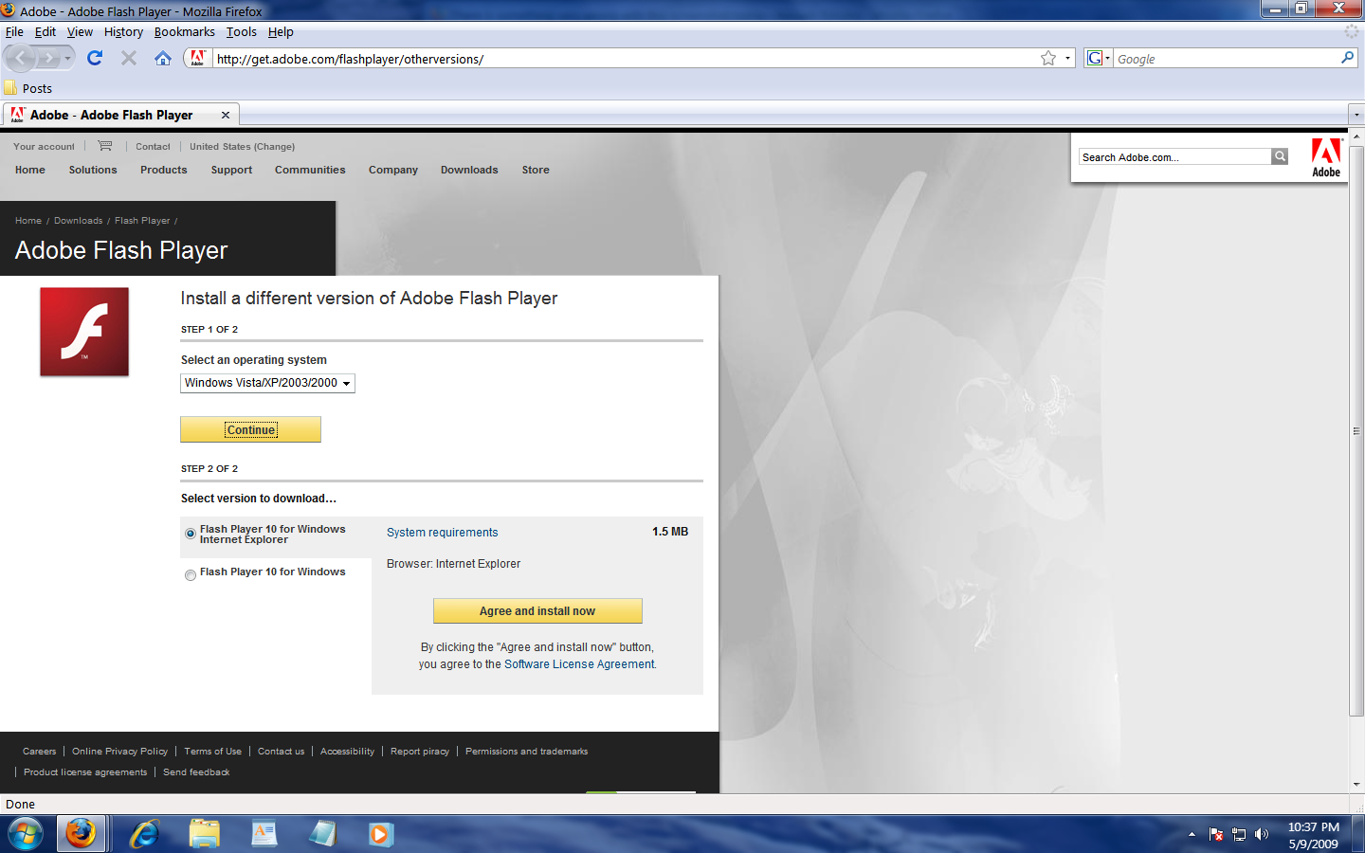Close the Adobe Flash Player tab
The height and width of the screenshot is (853, 1365).
click(226, 115)
